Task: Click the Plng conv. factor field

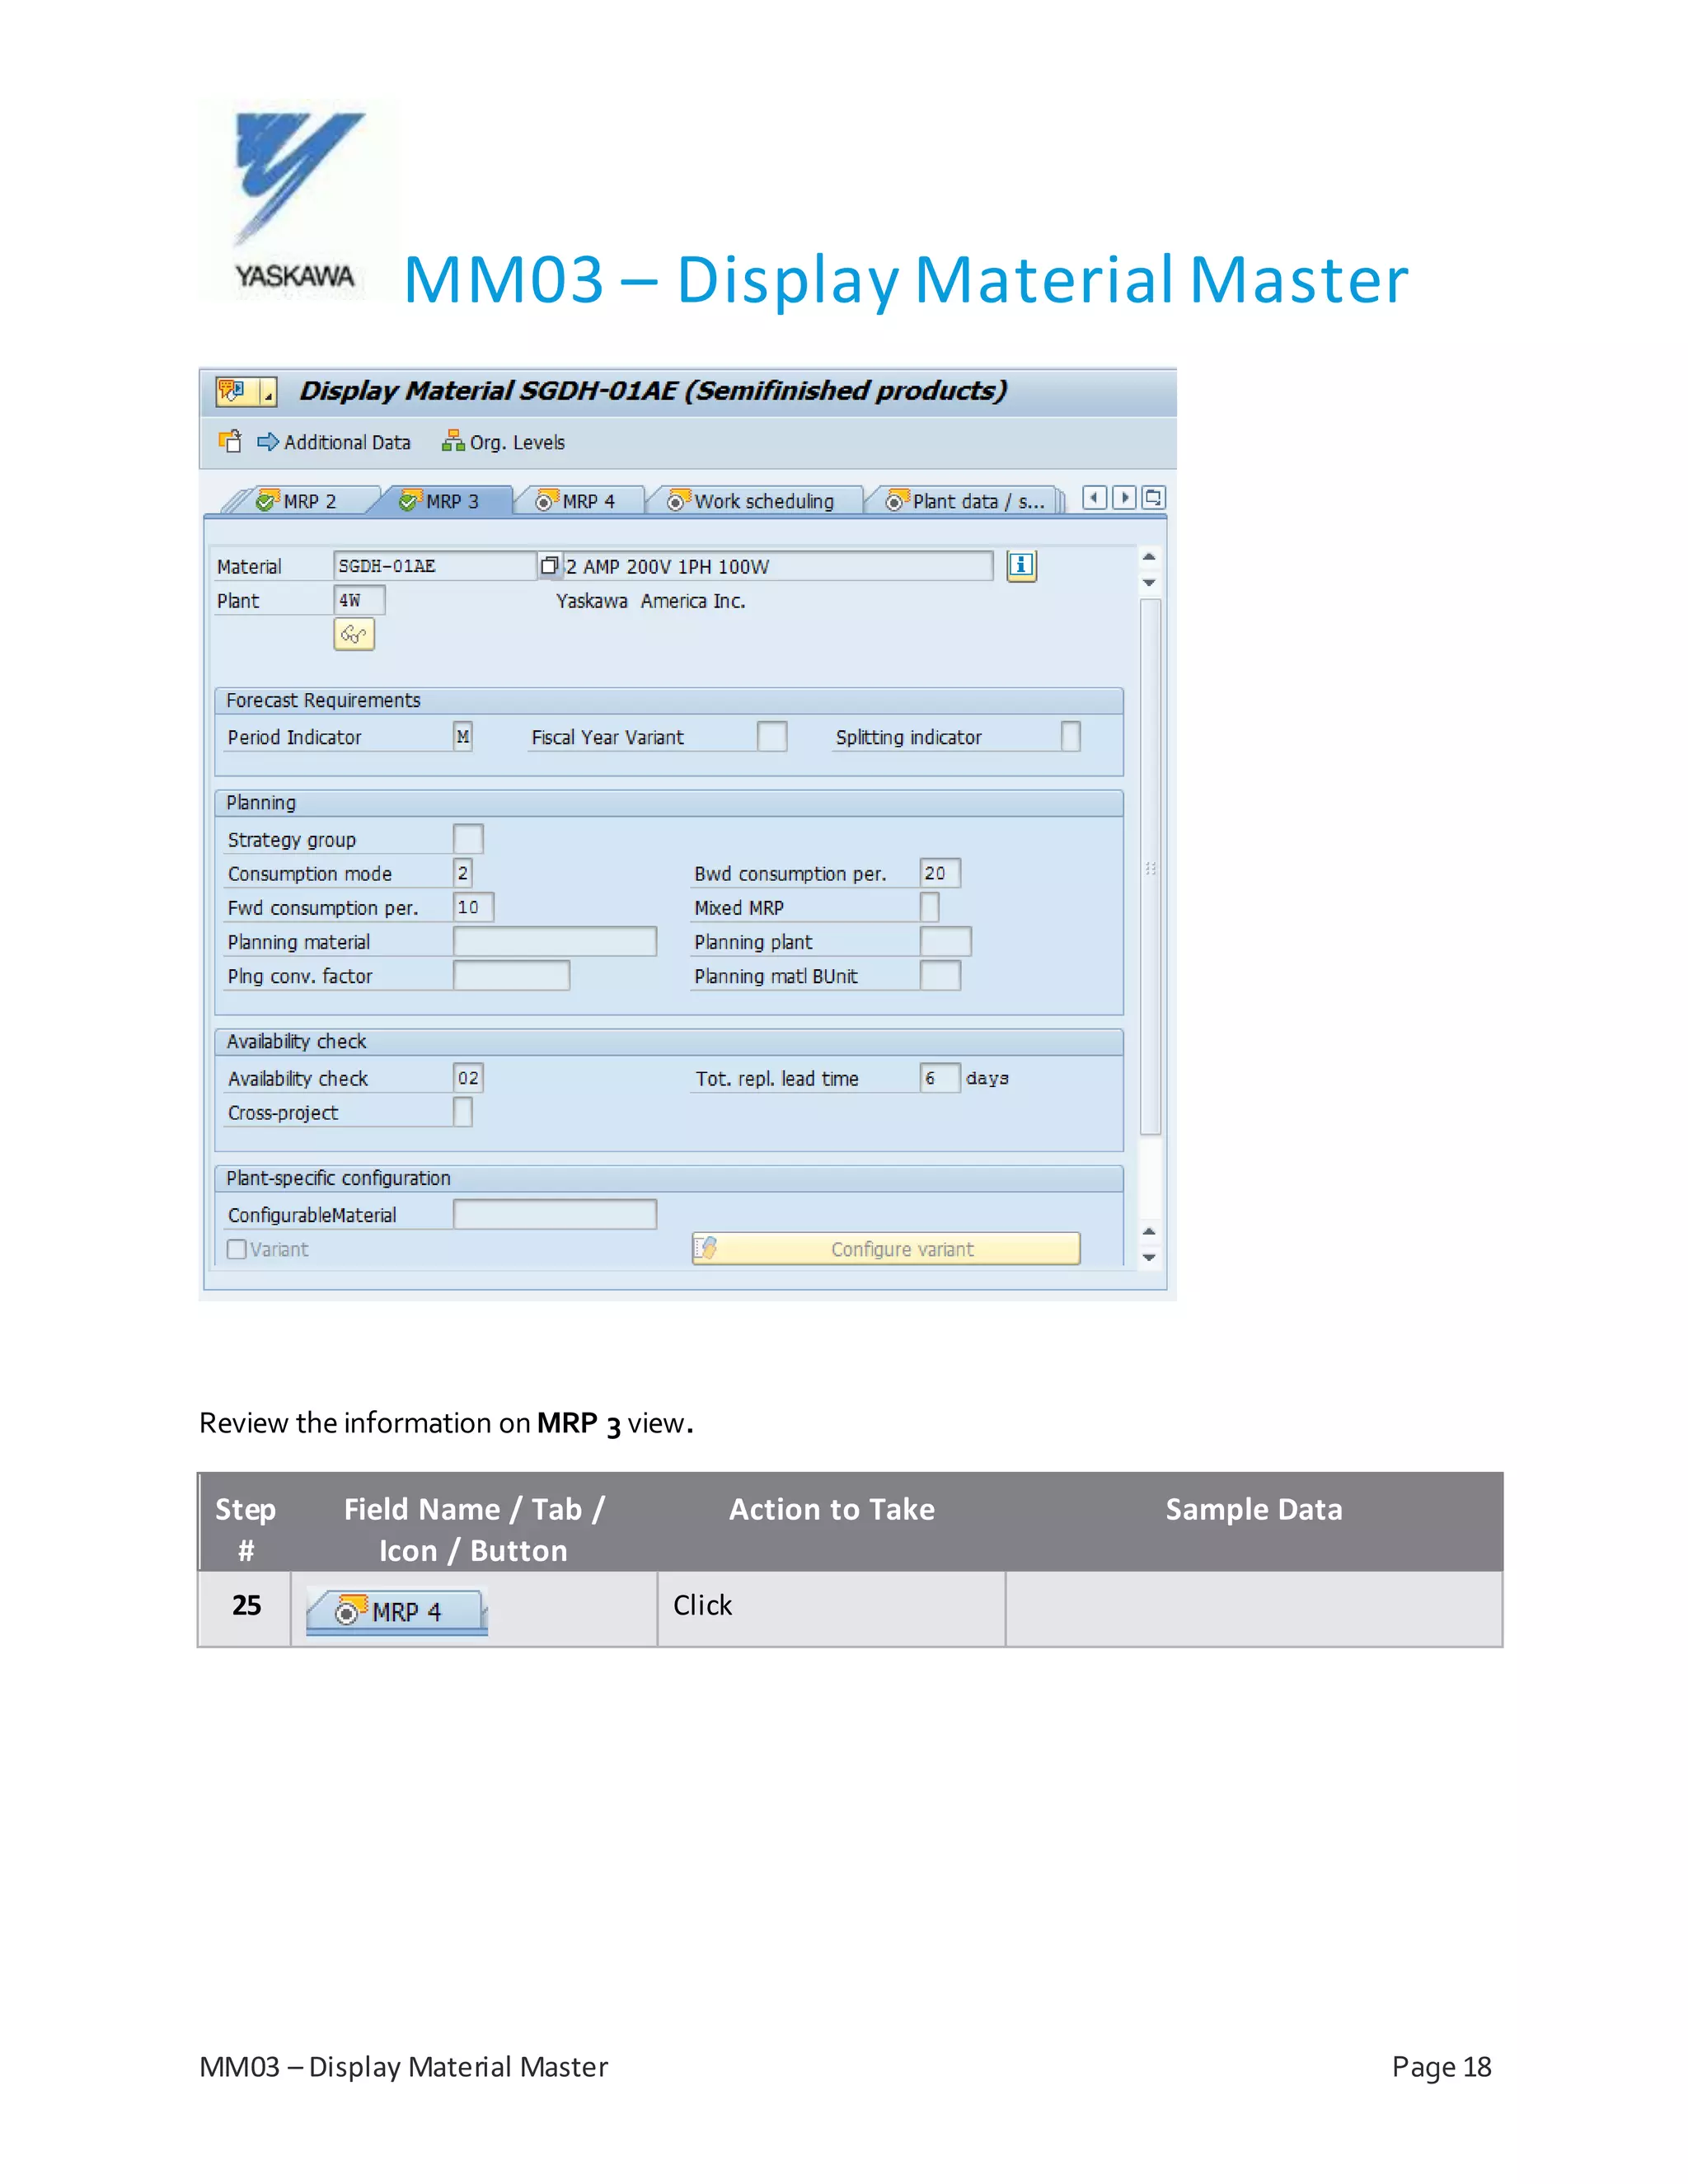Action: coord(511,975)
